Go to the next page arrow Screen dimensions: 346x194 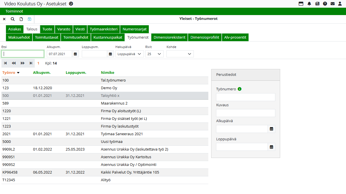click(x=23, y=63)
